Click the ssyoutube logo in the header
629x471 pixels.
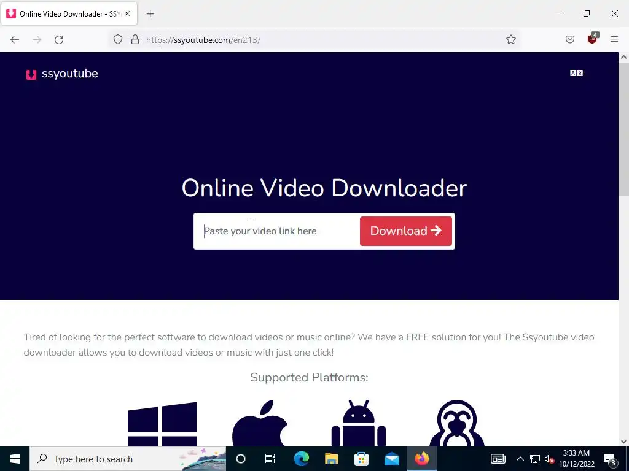tap(62, 74)
